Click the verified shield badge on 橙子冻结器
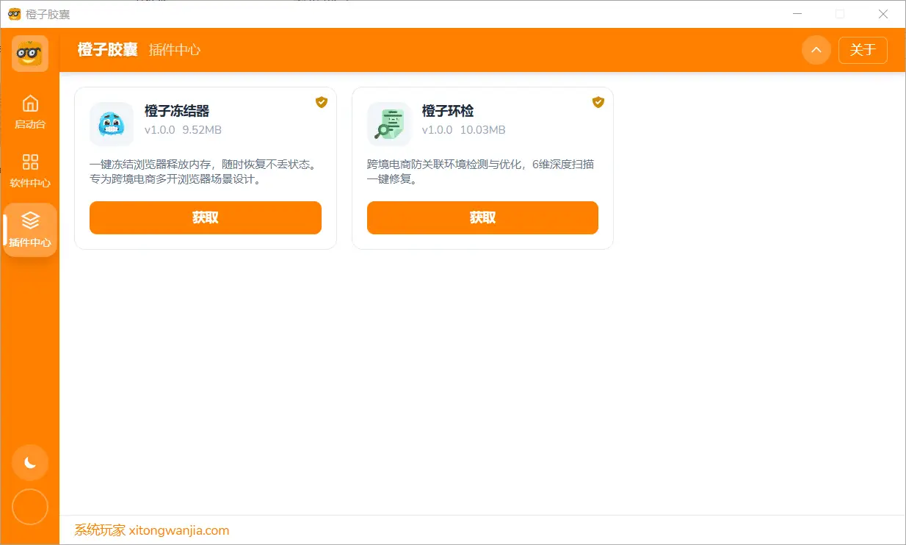The image size is (906, 545). [321, 102]
